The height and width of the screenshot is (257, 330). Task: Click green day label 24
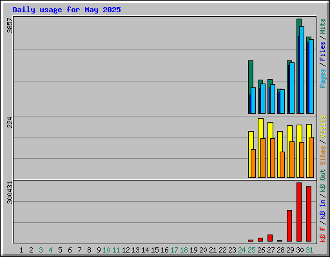242,250
